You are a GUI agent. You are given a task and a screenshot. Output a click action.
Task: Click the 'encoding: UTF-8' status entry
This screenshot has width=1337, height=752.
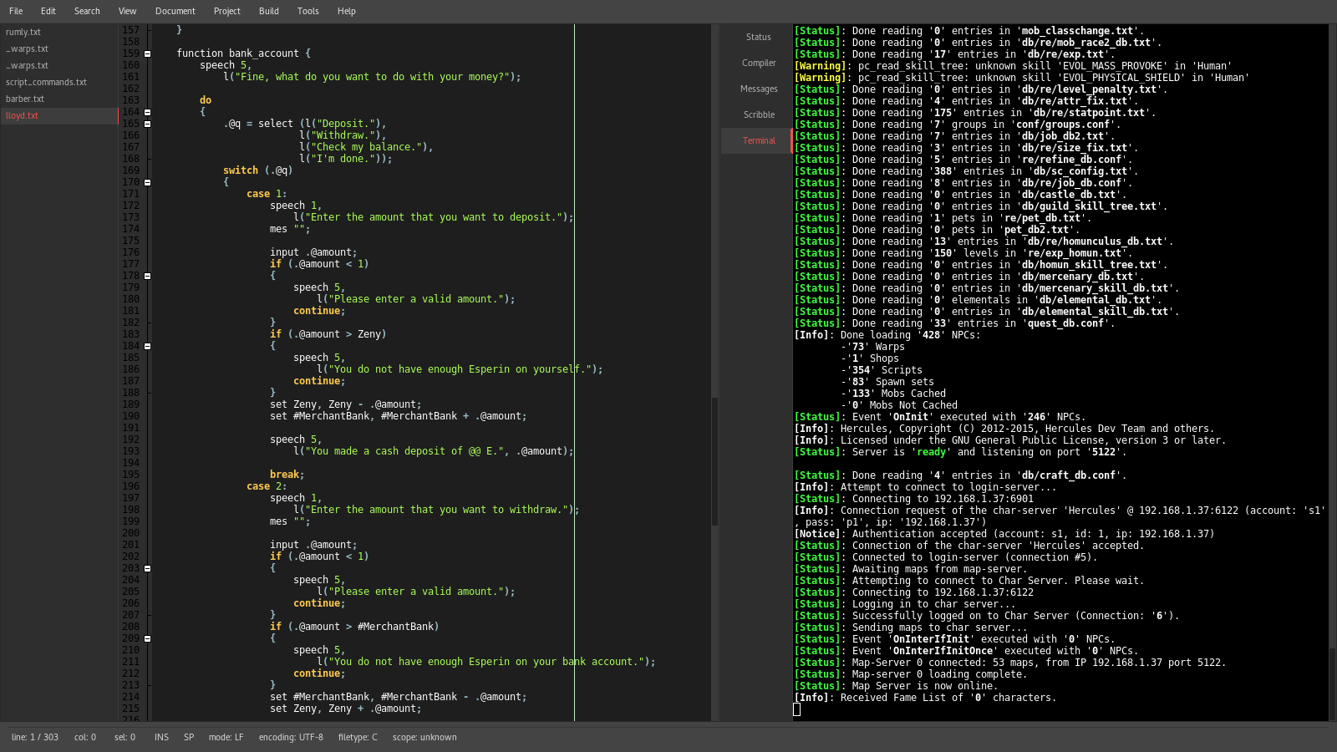pos(291,737)
